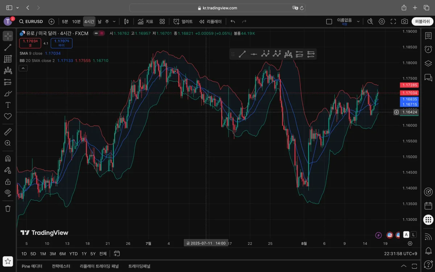
Task: Open the alerts clock icon in right sidebar
Action: [428, 49]
